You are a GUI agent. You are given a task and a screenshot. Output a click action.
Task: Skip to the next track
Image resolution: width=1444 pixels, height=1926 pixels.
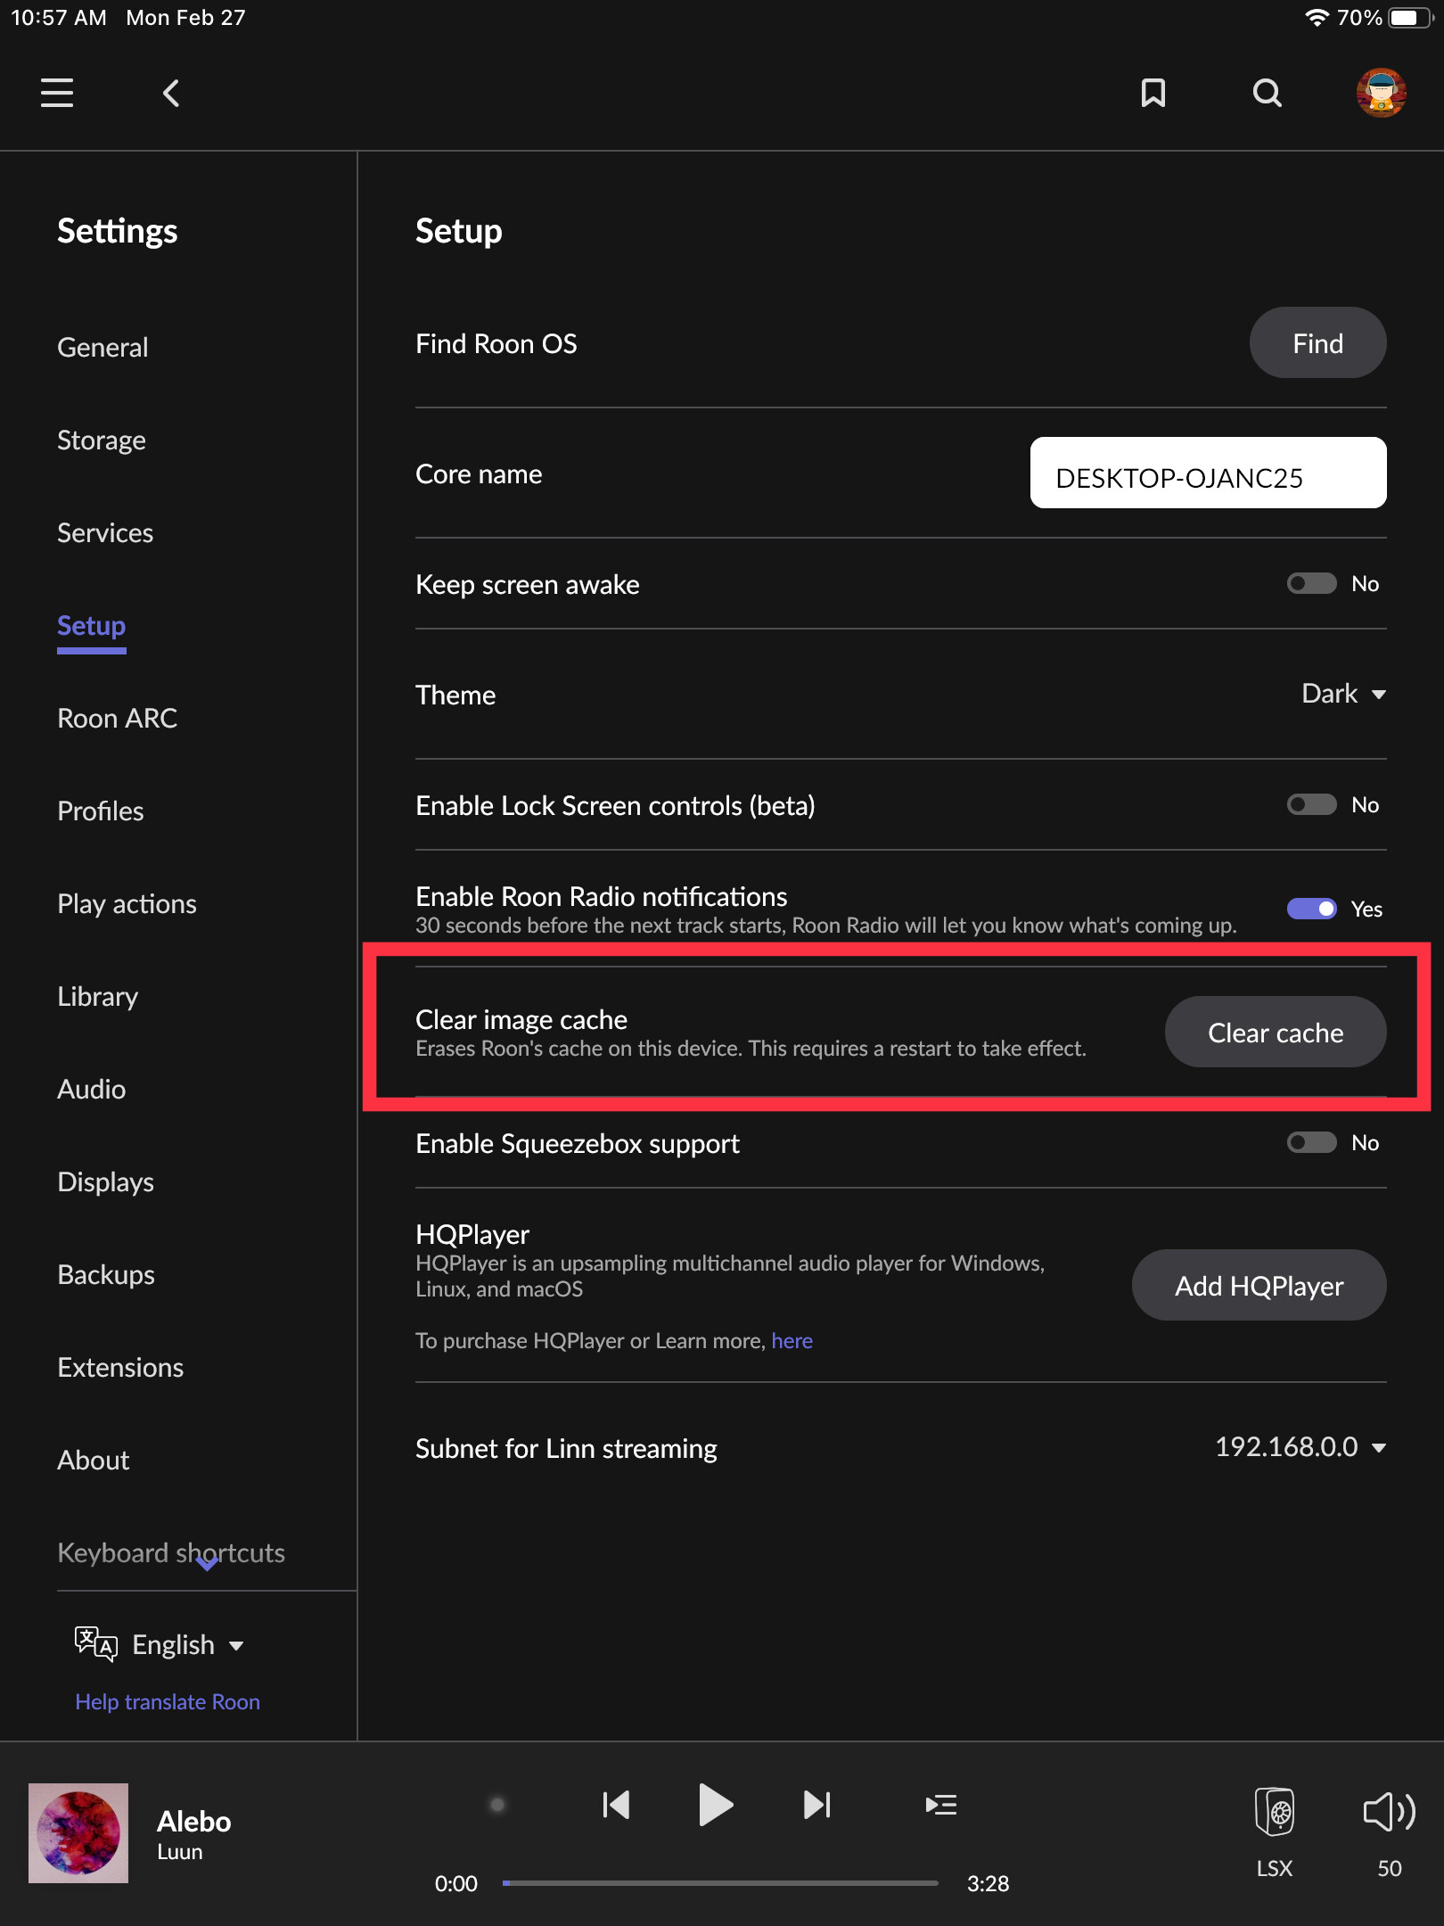(x=816, y=1805)
